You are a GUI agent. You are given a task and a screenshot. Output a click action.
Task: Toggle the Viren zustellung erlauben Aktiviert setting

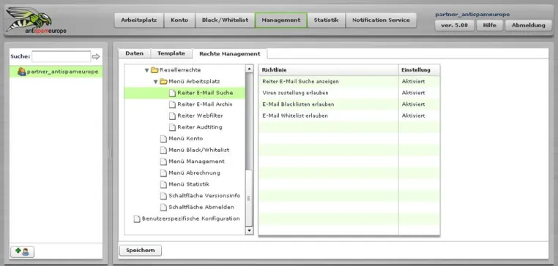click(x=413, y=93)
